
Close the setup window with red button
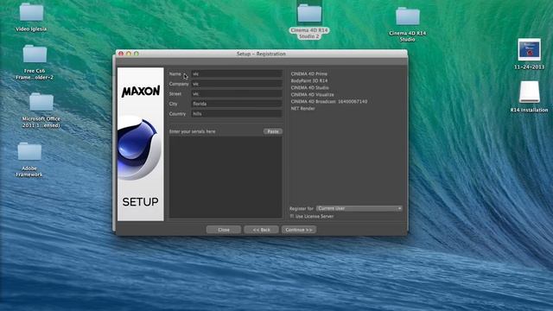click(x=121, y=54)
